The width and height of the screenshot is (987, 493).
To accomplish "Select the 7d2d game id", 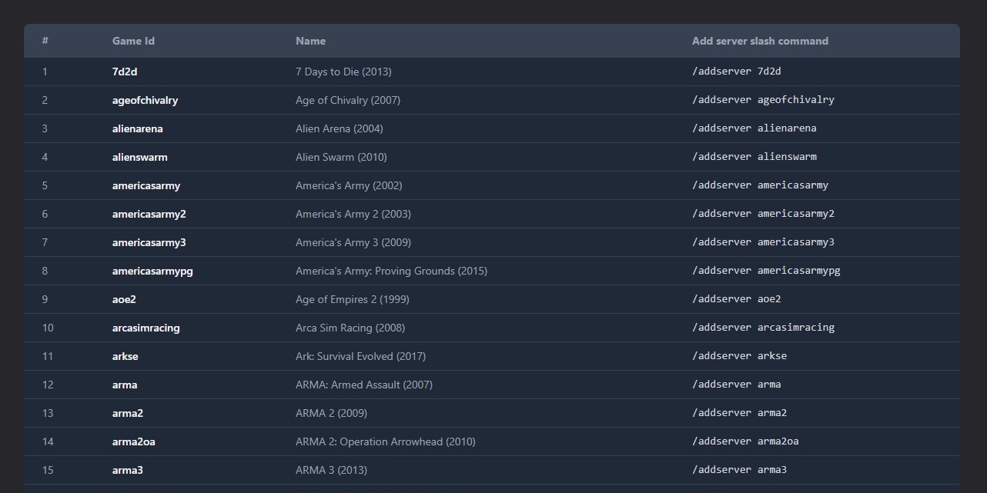I will 125,72.
